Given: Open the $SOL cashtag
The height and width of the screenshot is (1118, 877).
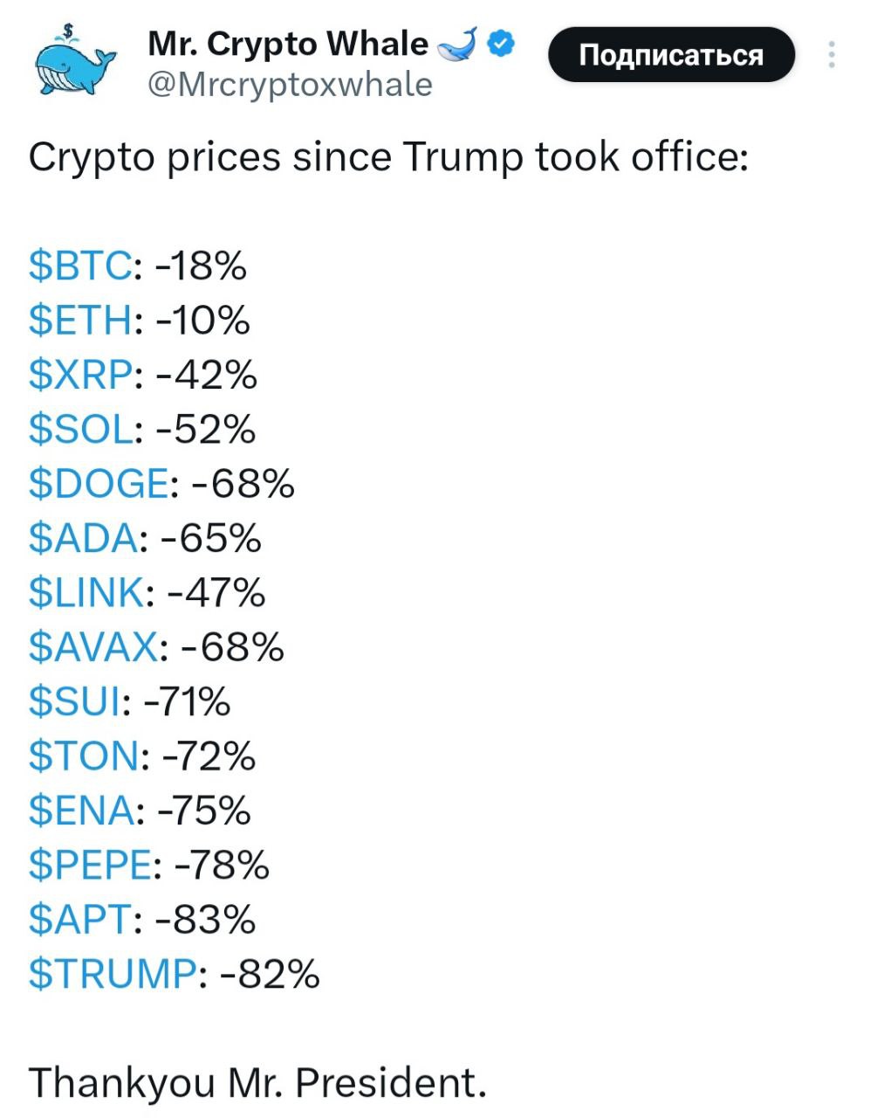Looking at the screenshot, I should coord(81,429).
